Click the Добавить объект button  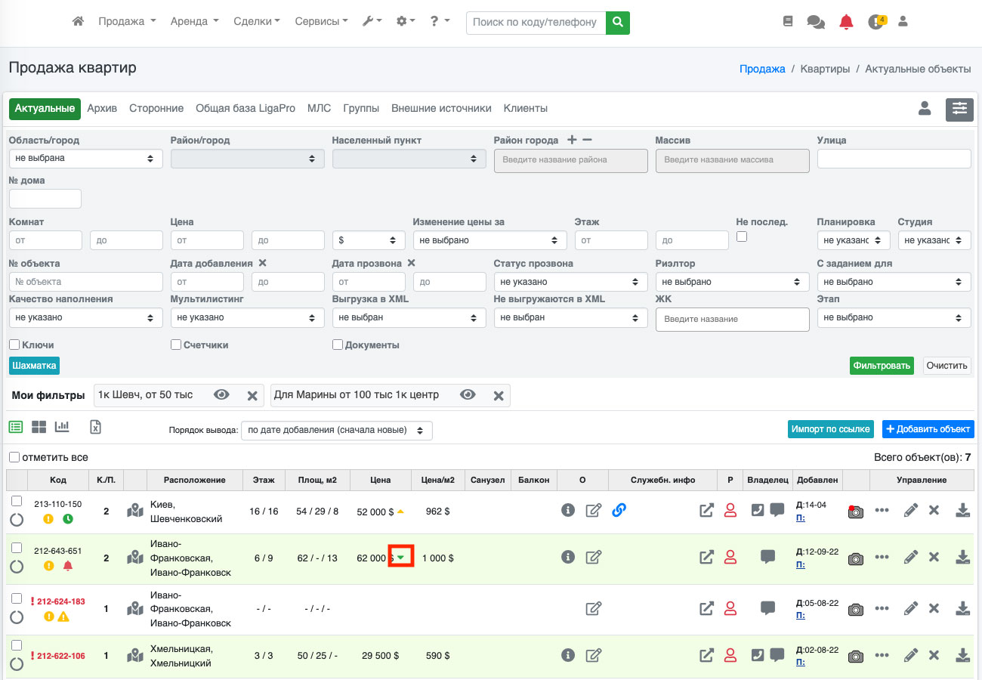[x=928, y=429]
